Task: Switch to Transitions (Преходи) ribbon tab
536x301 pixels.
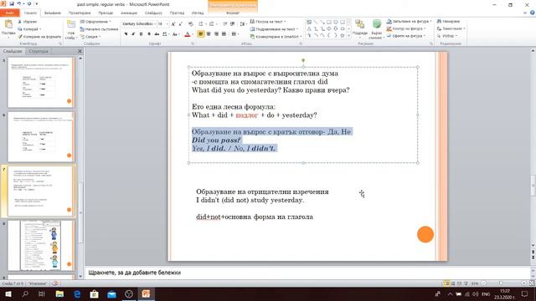Action: click(106, 13)
